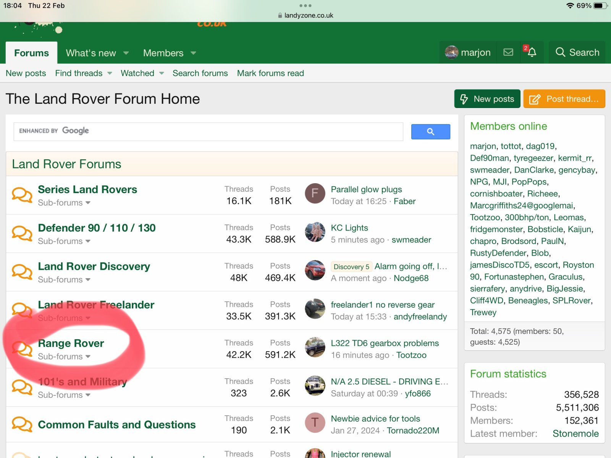The height and width of the screenshot is (458, 611).
Task: Expand Sub-forums under Series Land Rovers
Action: click(x=64, y=203)
